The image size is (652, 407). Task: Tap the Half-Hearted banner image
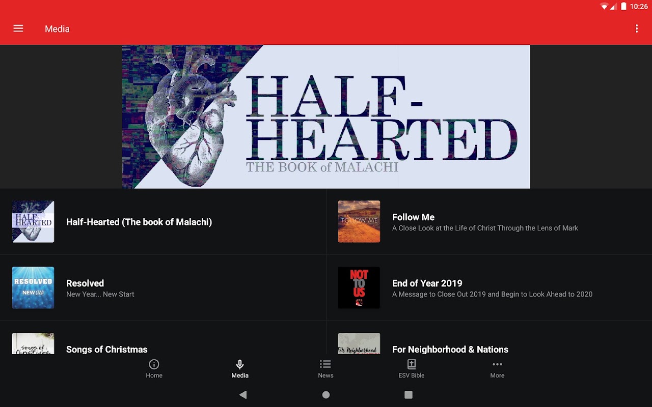tap(326, 117)
